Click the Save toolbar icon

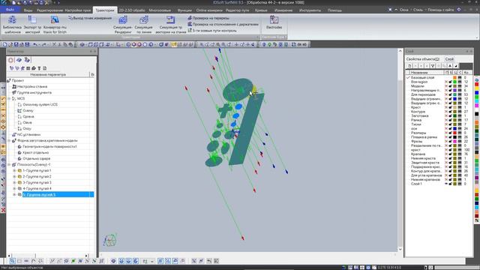coord(16,44)
